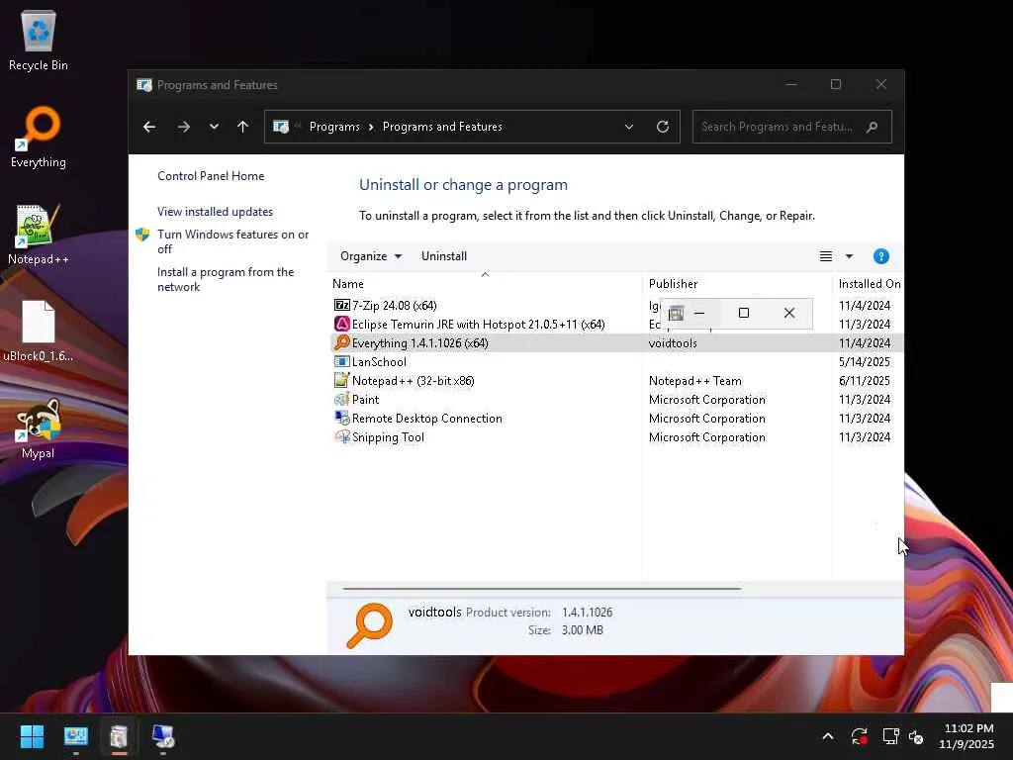Select the Paint program entry
Viewport: 1013px width, 760px height.
(366, 400)
